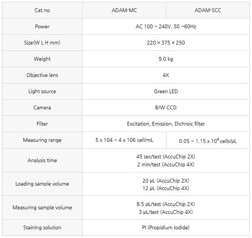This screenshot has height=238, width=252.
Task: Select the ADAM-SCC column header
Action: [x=208, y=11]
